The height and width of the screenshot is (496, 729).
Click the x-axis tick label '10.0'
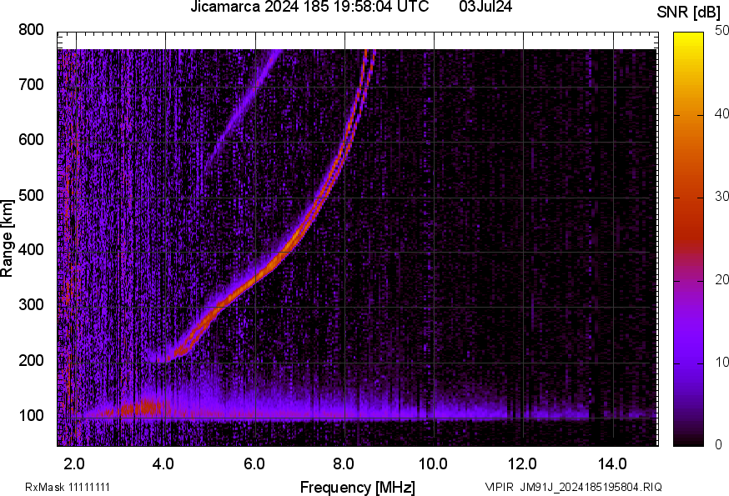point(433,463)
